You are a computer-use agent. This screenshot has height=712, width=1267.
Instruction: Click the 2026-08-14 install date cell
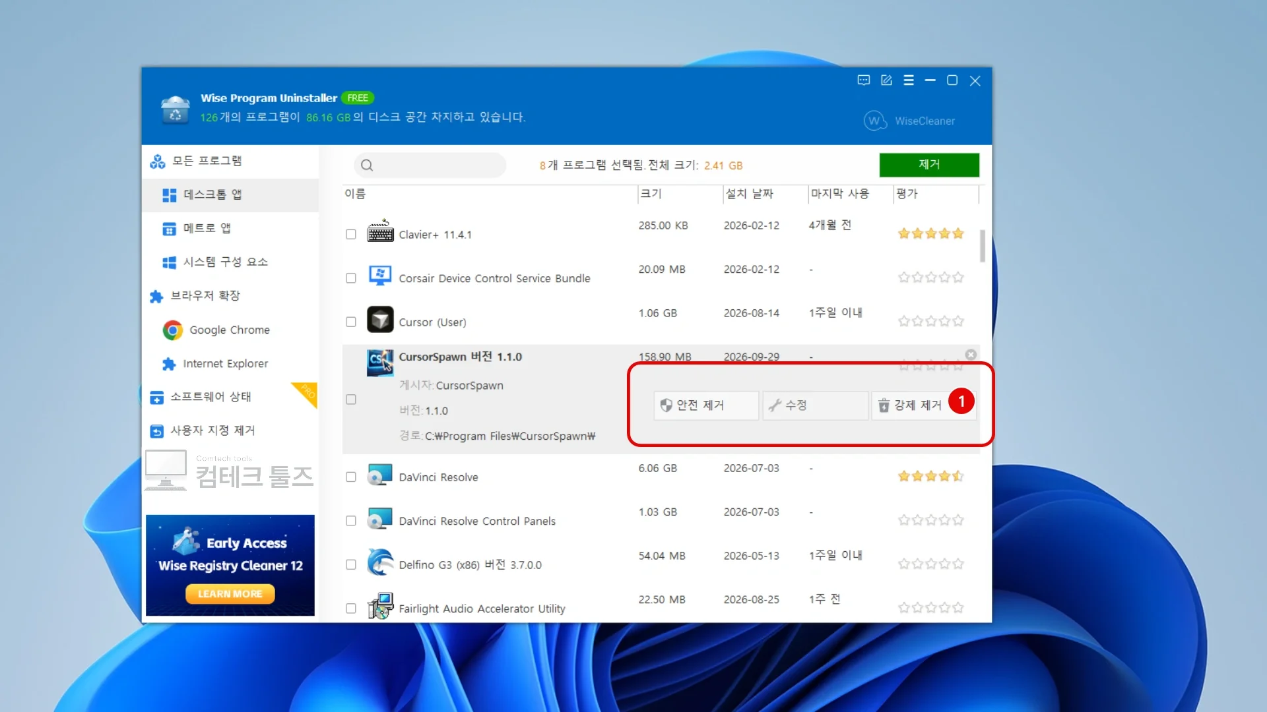tap(751, 313)
